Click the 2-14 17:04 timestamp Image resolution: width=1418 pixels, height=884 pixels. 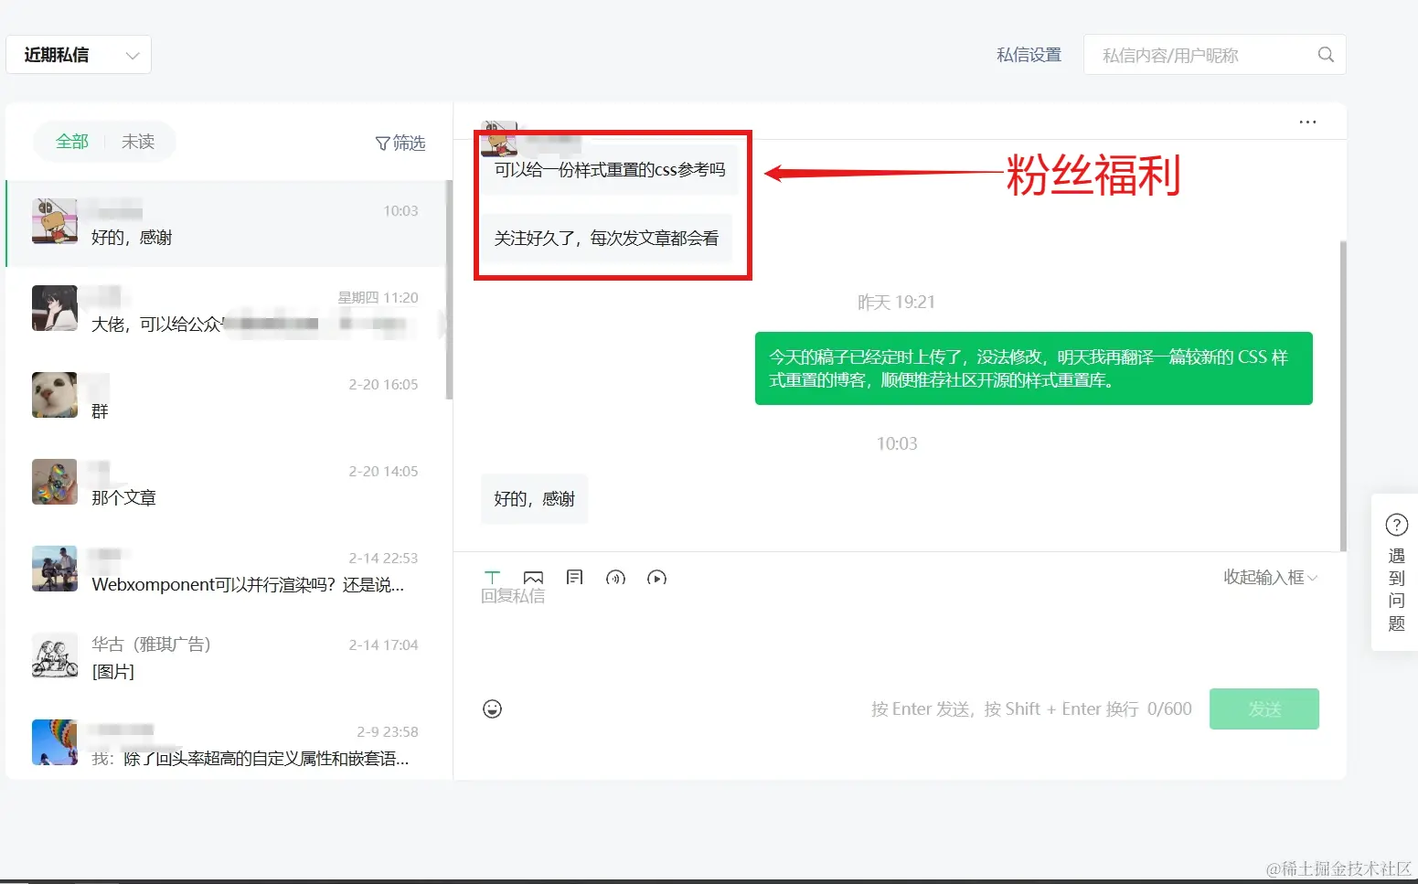click(383, 645)
